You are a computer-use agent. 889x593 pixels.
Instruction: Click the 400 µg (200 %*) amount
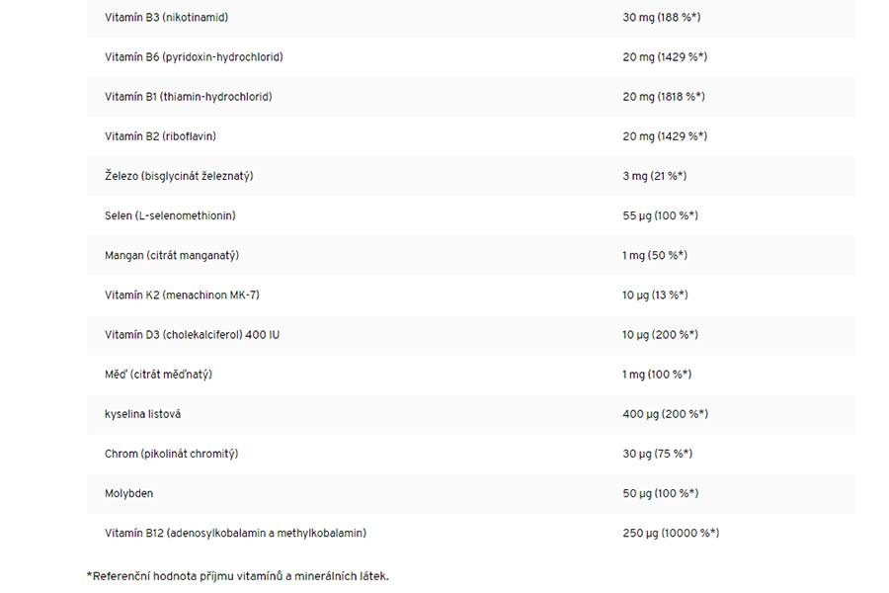point(665,414)
